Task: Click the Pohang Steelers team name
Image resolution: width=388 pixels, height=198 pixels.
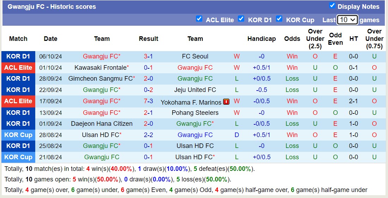Action: [x=195, y=113]
